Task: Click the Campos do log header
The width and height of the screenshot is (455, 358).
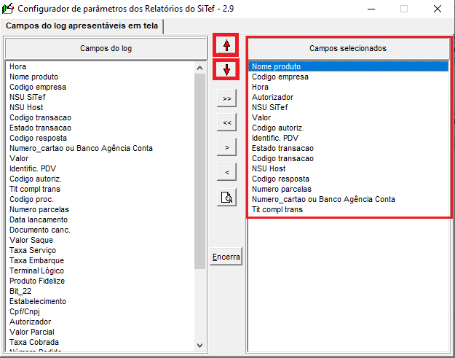Action: 106,48
